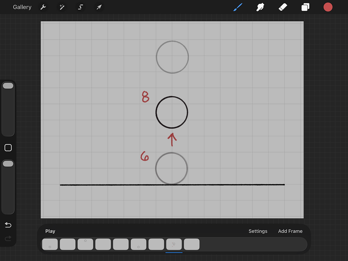The height and width of the screenshot is (261, 348).
Task: Select the Brush tool
Action: tap(238, 7)
